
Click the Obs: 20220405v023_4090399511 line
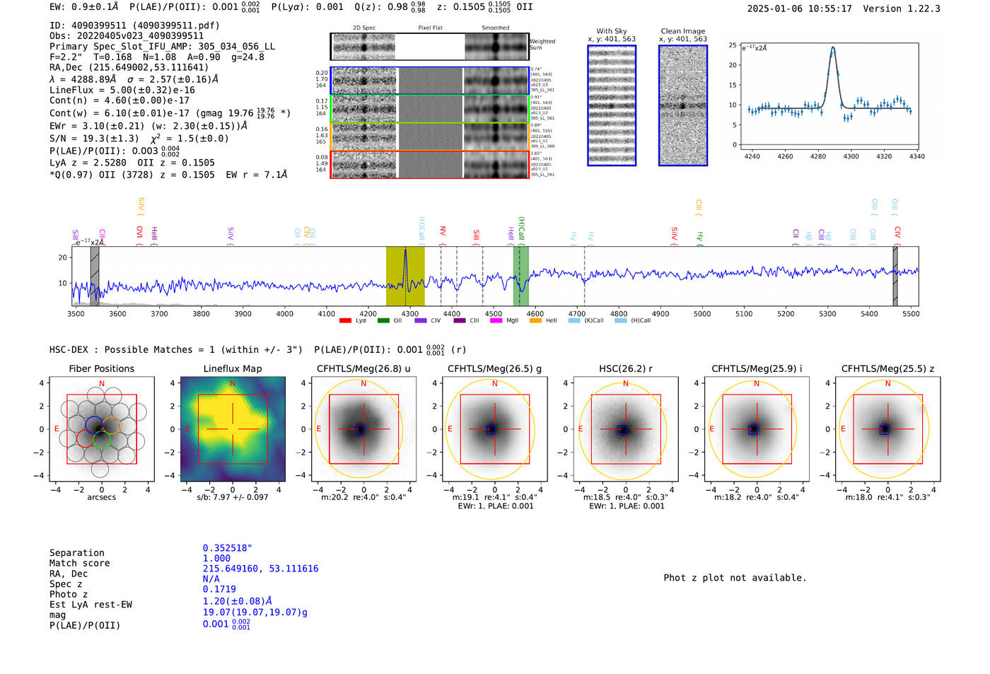(127, 36)
